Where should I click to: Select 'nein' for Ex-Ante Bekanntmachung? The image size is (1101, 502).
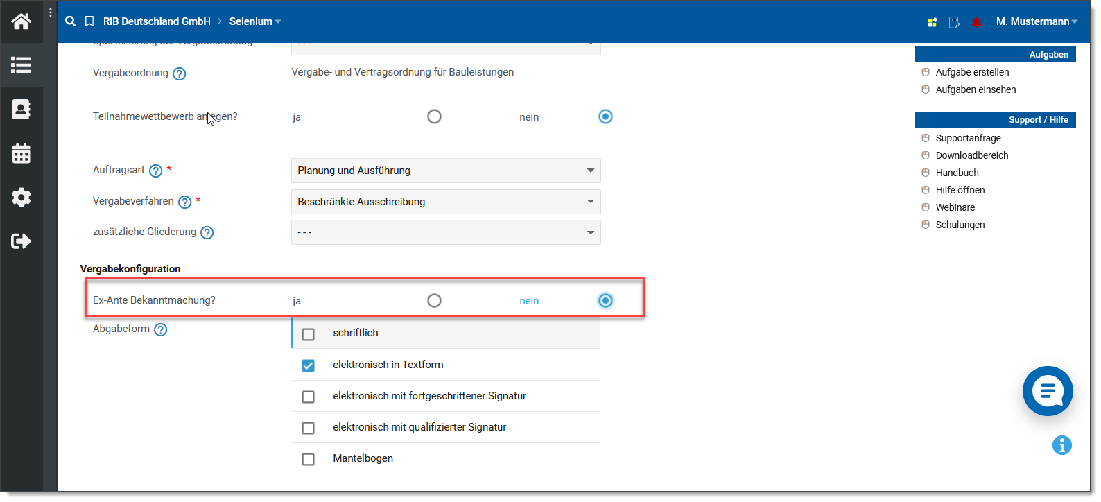[605, 300]
